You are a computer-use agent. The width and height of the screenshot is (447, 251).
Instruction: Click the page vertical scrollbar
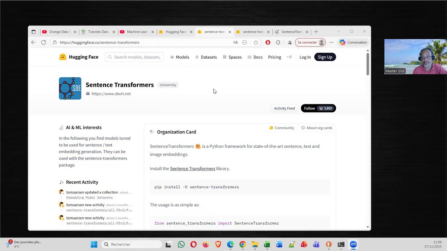[368, 64]
